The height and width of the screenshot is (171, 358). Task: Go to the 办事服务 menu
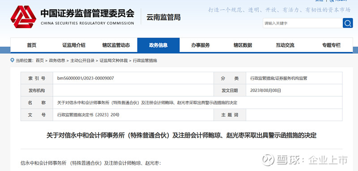(x=200, y=45)
